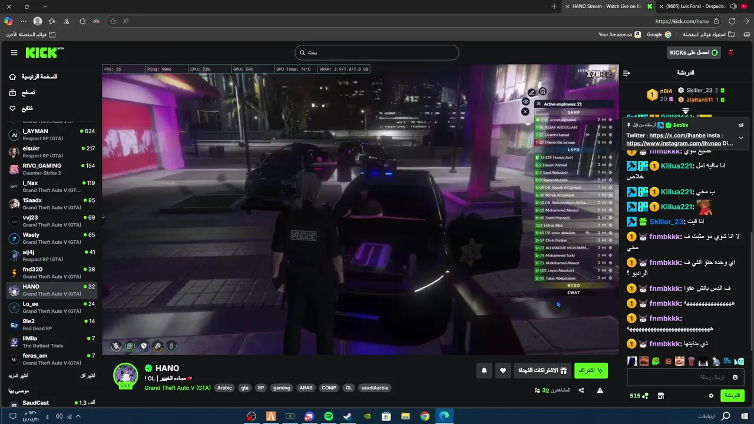The image size is (754, 424).
Task: Click the report warning triangle icon
Action: coord(600,390)
